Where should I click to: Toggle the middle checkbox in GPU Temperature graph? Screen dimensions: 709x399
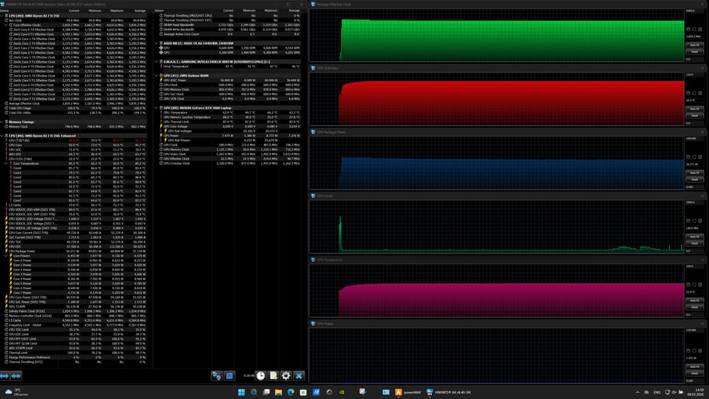click(694, 285)
